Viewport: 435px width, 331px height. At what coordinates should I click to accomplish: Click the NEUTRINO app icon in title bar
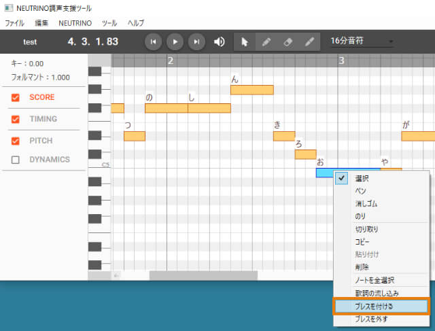click(9, 7)
